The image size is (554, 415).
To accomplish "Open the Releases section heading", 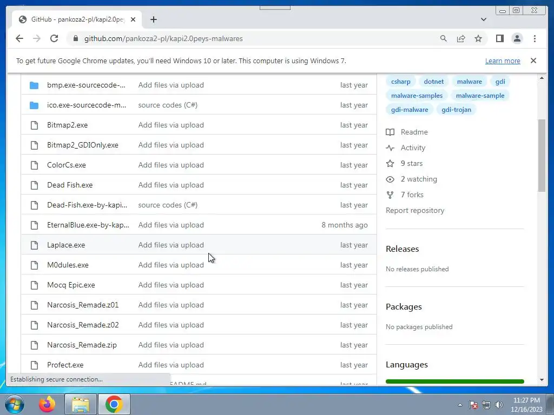I will [402, 249].
